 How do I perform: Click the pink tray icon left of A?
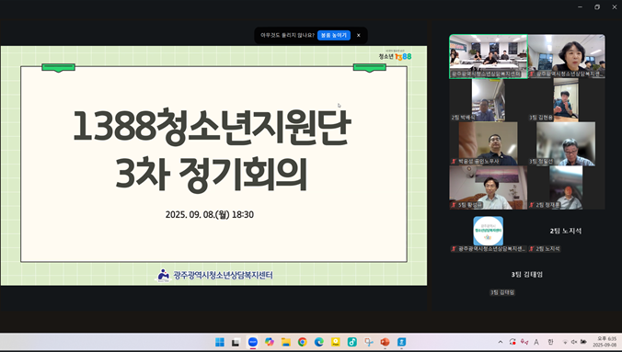point(524,342)
